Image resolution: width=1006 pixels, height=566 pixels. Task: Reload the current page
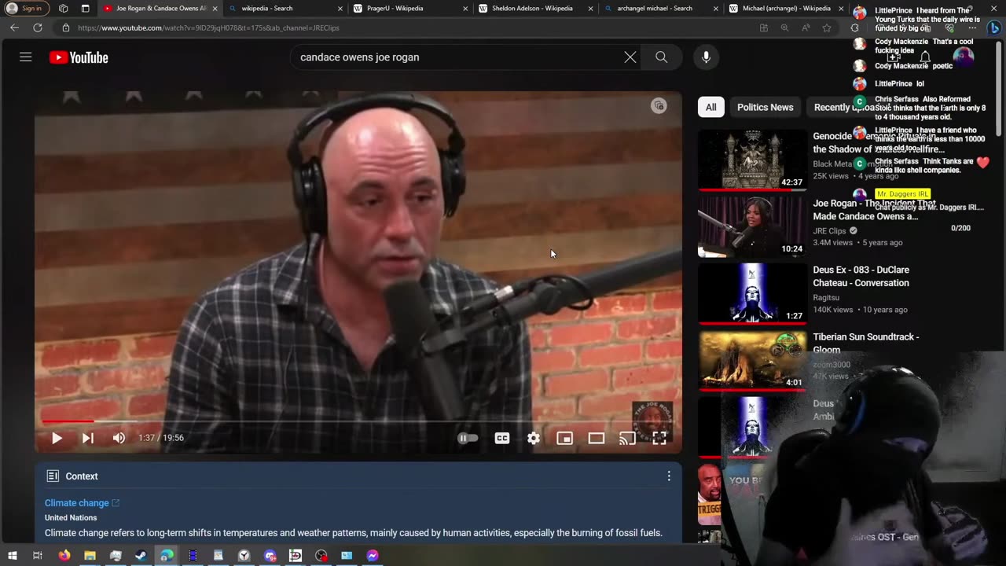click(37, 28)
